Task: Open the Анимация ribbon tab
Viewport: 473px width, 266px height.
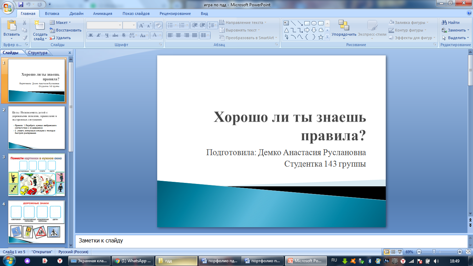Action: [x=102, y=14]
